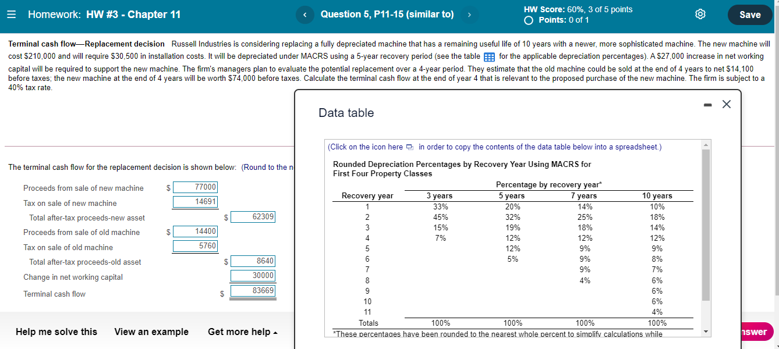Edit the Terminal cash flow input box

[x=253, y=290]
